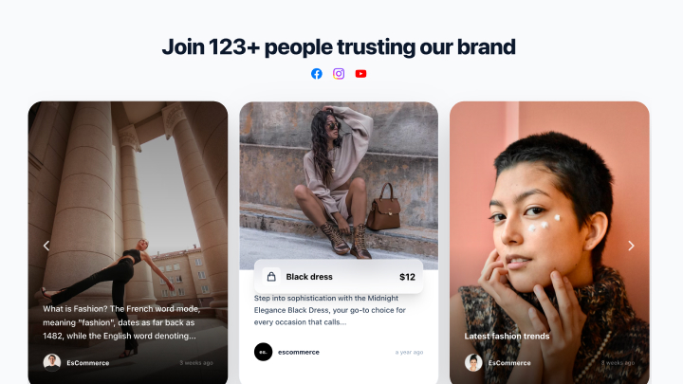
Task: Open the escommerce account name link
Action: 299,352
